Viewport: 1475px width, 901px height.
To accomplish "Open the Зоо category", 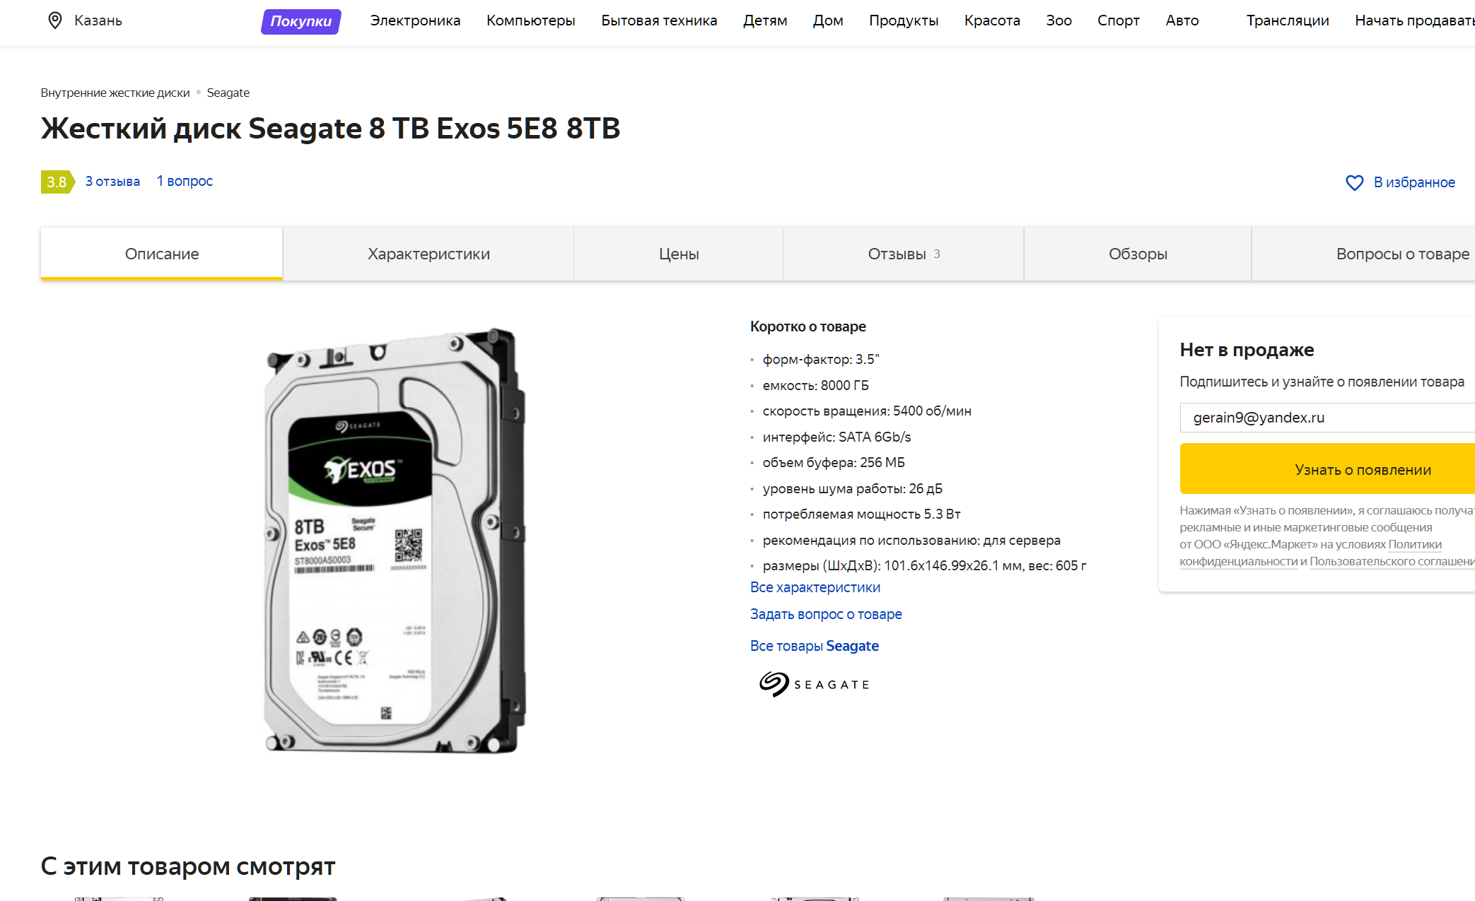I will coord(1059,20).
